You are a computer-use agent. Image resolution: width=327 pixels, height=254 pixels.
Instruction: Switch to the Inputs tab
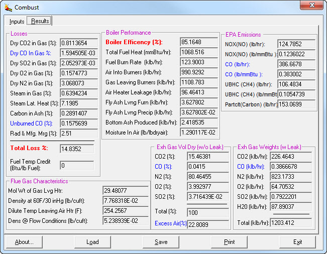[x=17, y=22]
